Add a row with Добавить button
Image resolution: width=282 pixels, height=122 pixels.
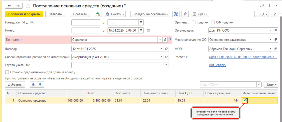[15, 84]
